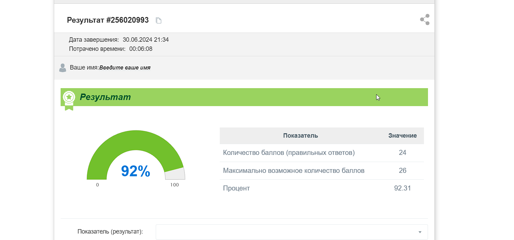Screen dimensions: 514x240
Task: Select the Результат #256020993 heading
Action: 108,20
